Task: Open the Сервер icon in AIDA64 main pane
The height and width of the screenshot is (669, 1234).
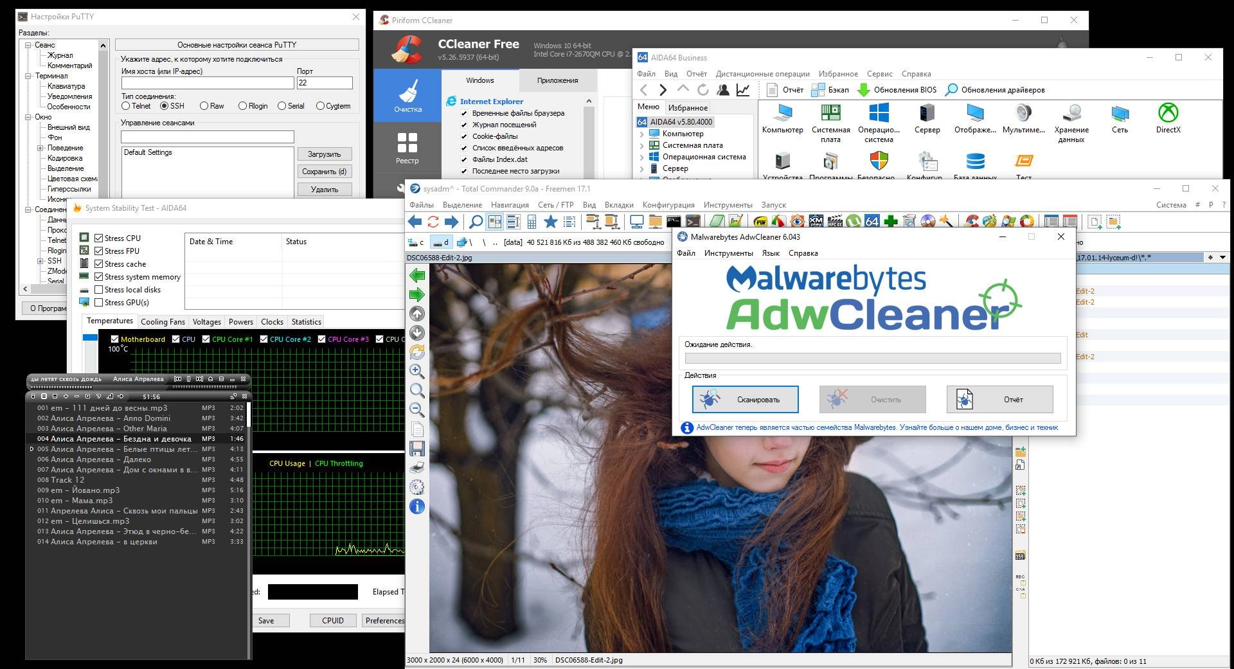Action: (x=927, y=118)
